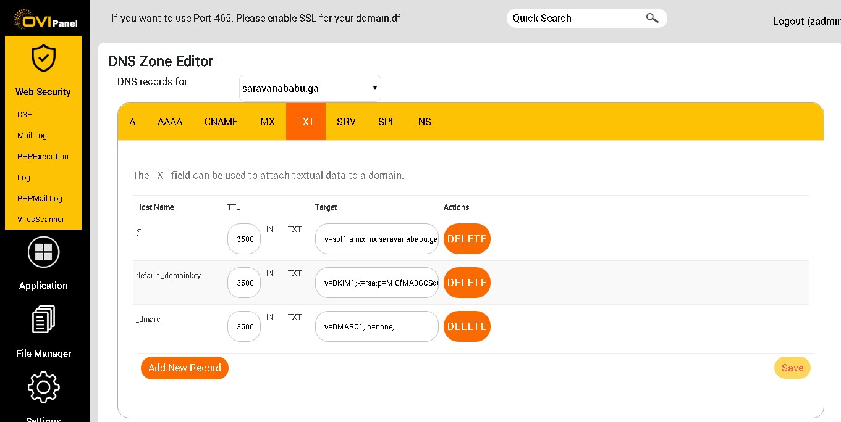Open the Settings gear icon
841x422 pixels.
tap(43, 387)
